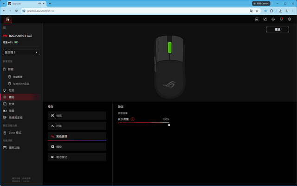Open the settings gear in Gear Link
Image resolution: width=297 pixels, height=186 pixels.
click(290, 19)
